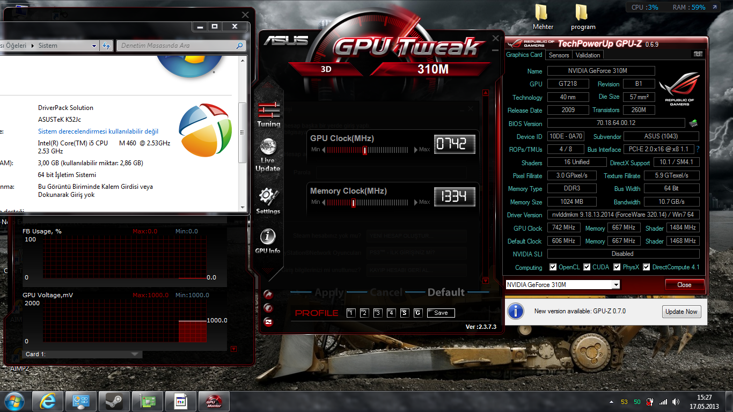Select profile slot 1

pos(351,313)
